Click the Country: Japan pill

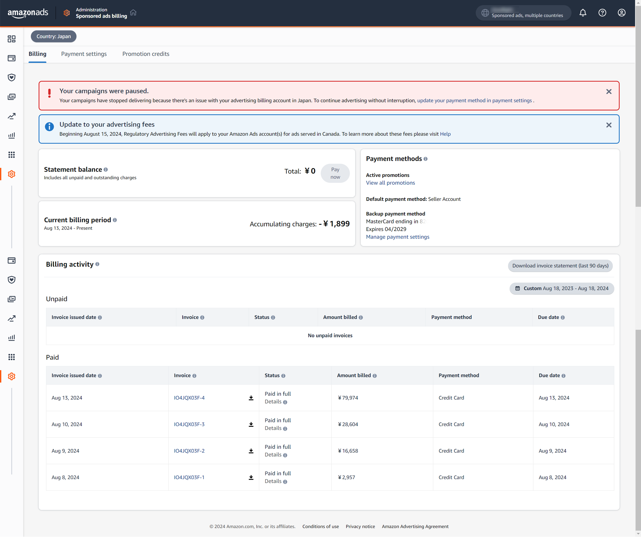pyautogui.click(x=54, y=36)
